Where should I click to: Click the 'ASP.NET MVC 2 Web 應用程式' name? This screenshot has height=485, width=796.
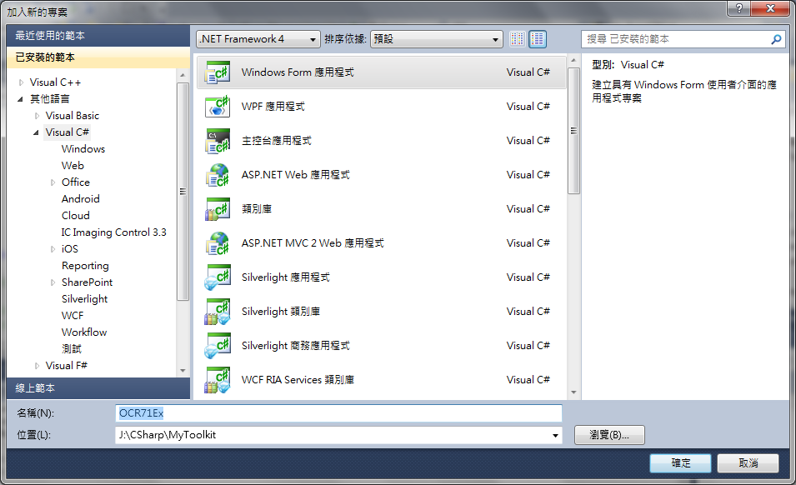pos(313,243)
